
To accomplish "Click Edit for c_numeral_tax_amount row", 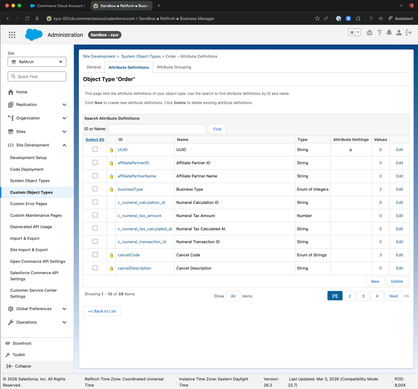I will (x=399, y=216).
